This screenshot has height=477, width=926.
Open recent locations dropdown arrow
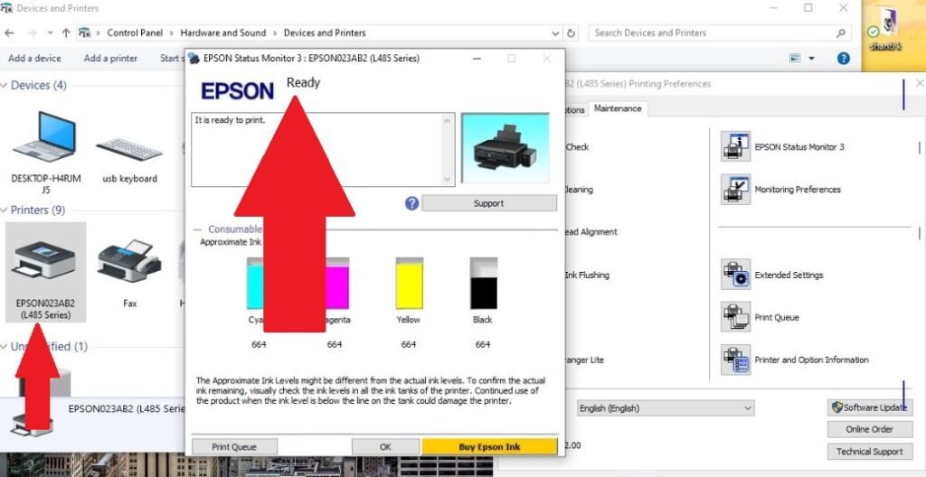click(50, 33)
